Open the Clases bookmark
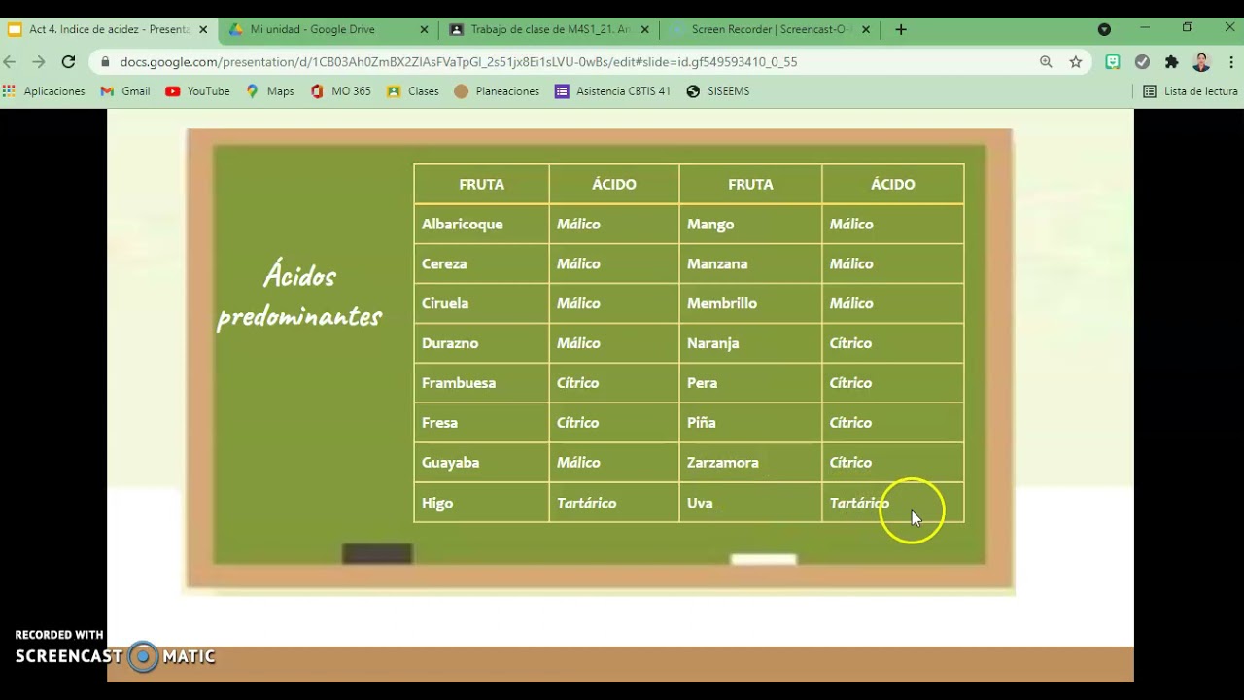1244x700 pixels. 413,91
